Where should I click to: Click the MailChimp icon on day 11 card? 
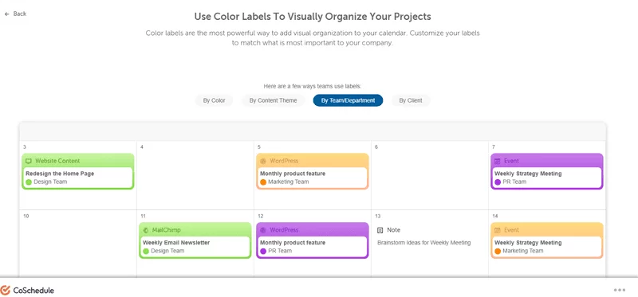point(146,230)
